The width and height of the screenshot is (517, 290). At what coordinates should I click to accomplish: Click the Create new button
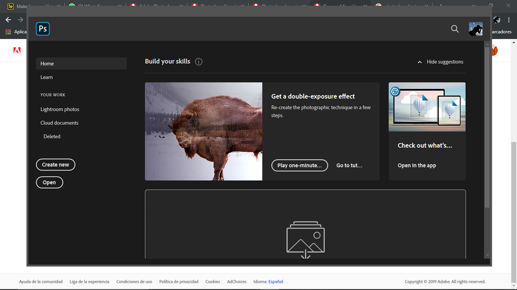[x=55, y=165]
